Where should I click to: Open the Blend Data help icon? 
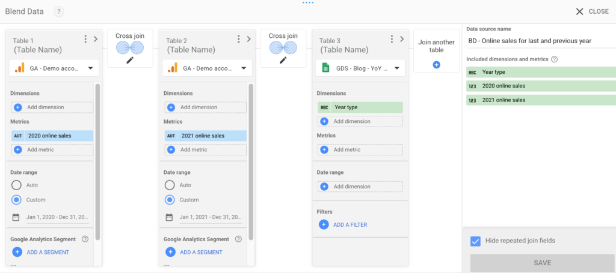click(58, 11)
